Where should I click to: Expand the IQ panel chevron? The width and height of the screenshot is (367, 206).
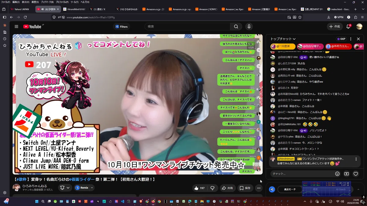[x=358, y=189]
